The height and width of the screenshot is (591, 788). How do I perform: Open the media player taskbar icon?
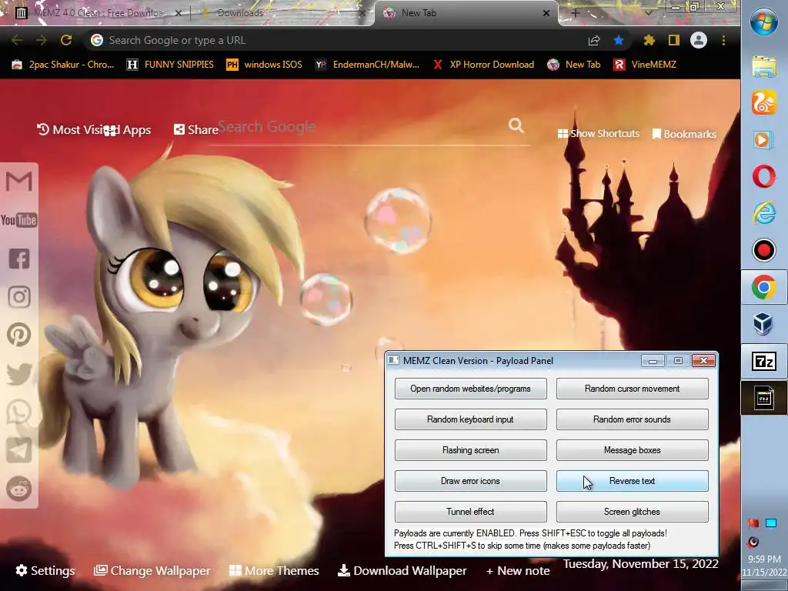[764, 140]
